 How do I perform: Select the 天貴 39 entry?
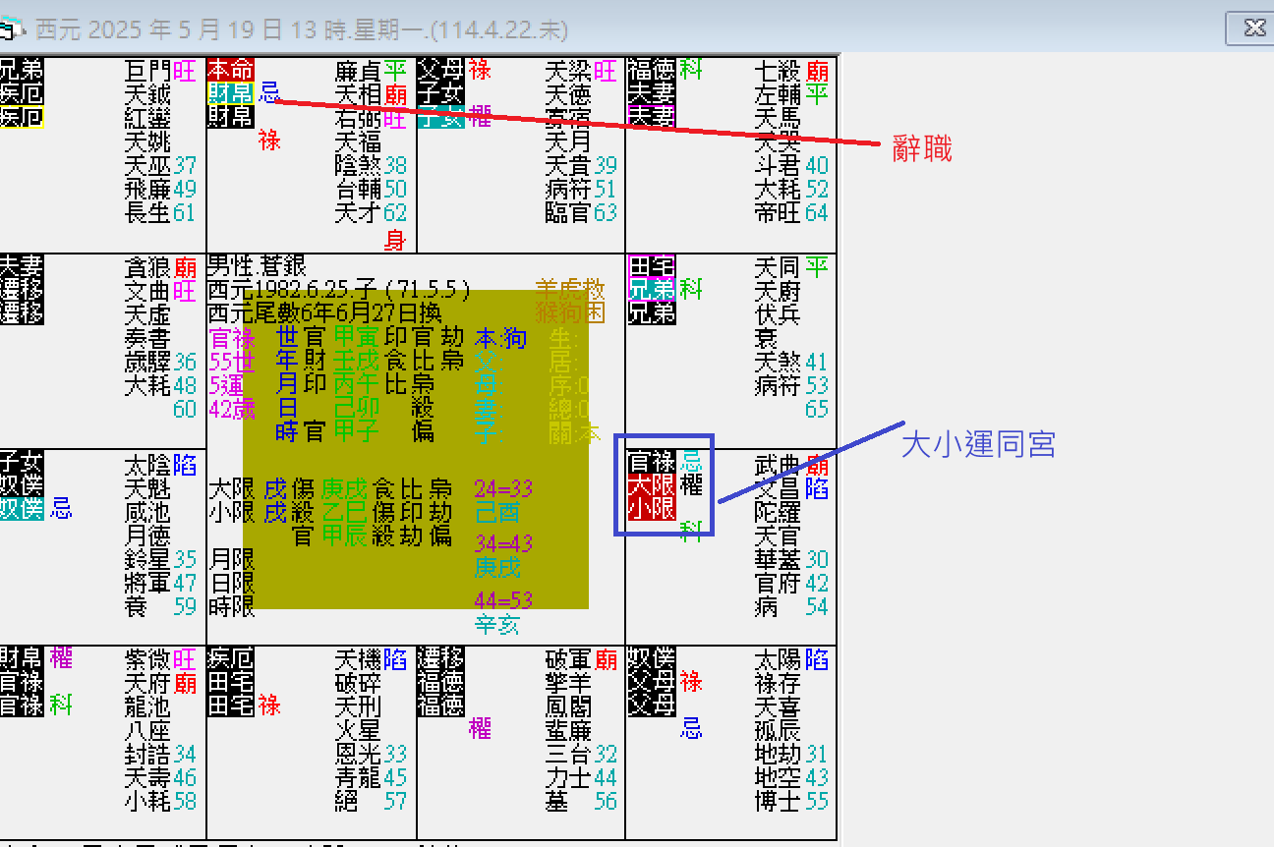[x=581, y=166]
